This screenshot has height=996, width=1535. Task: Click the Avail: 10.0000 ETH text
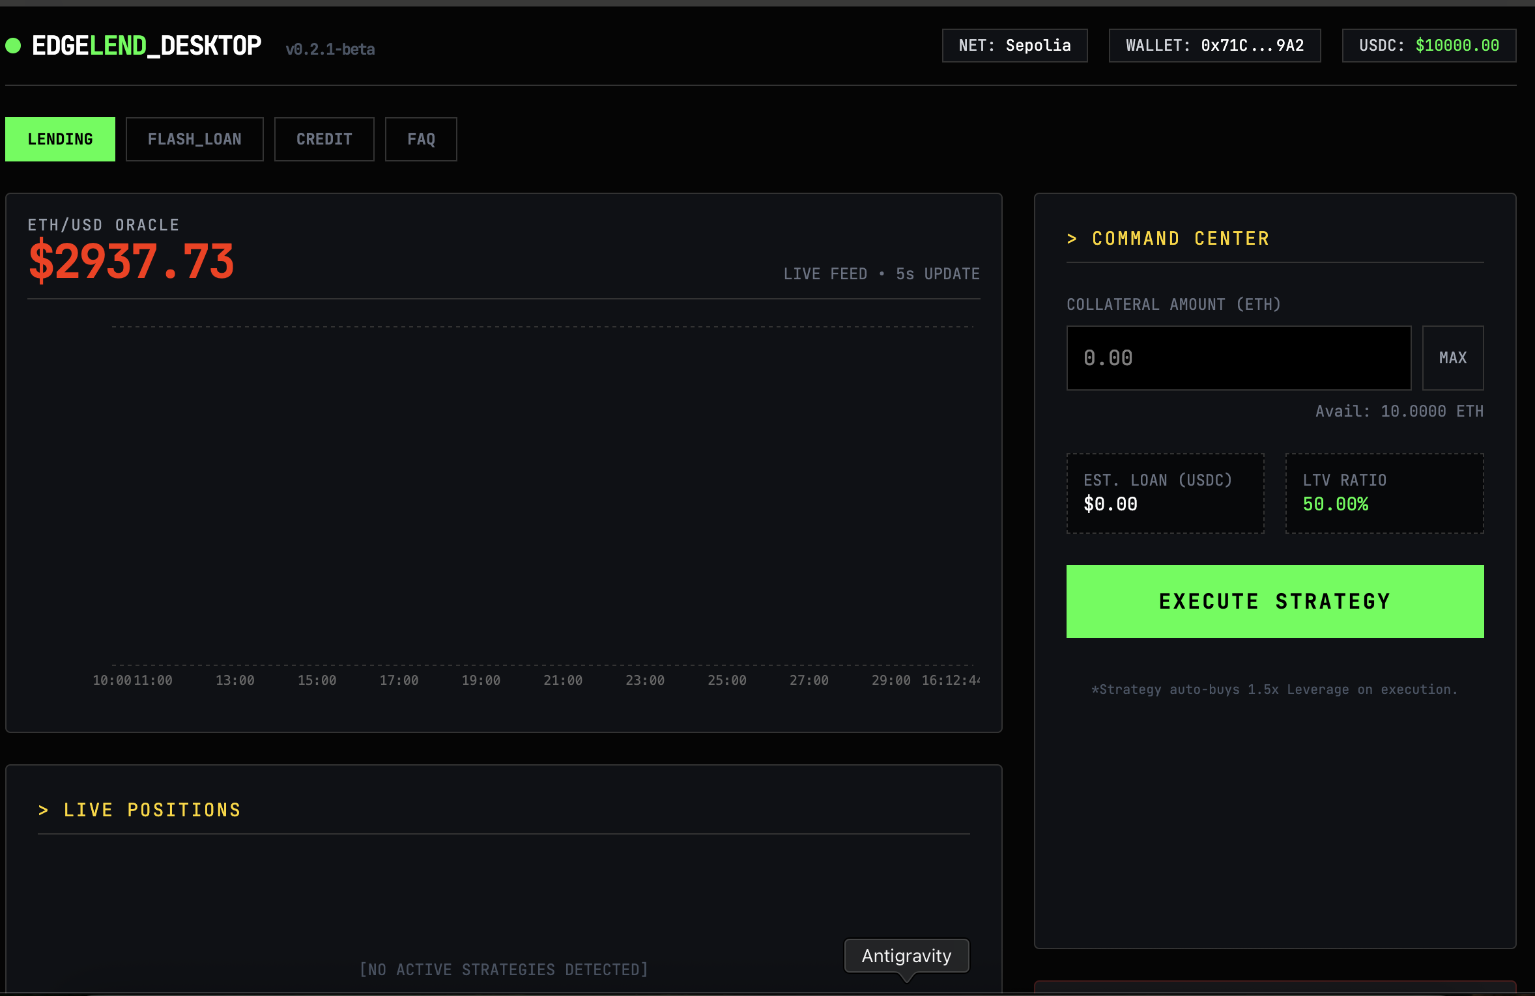1399,411
